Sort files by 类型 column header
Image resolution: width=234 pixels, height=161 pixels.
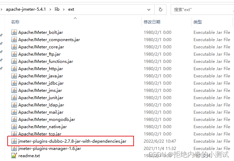[198, 22]
